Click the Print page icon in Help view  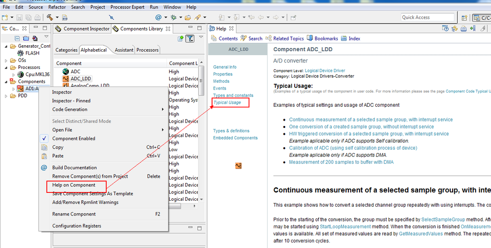tap(464, 29)
